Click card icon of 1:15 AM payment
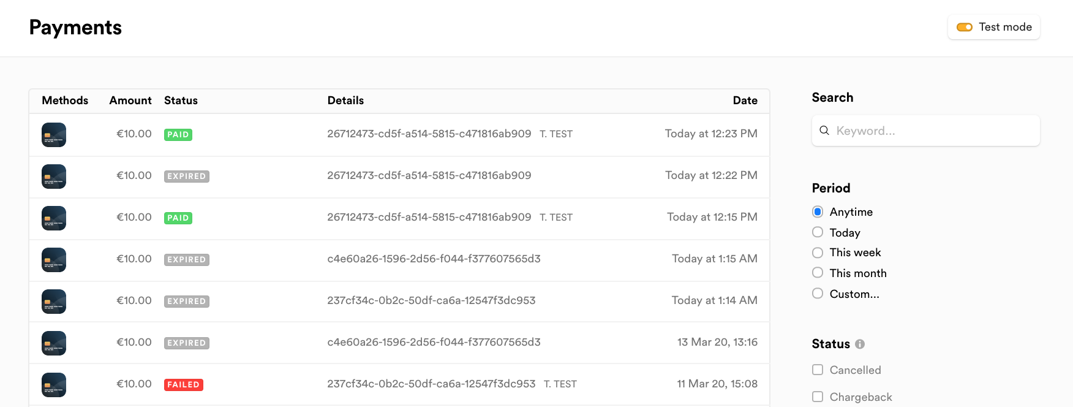This screenshot has width=1073, height=407. tap(54, 260)
